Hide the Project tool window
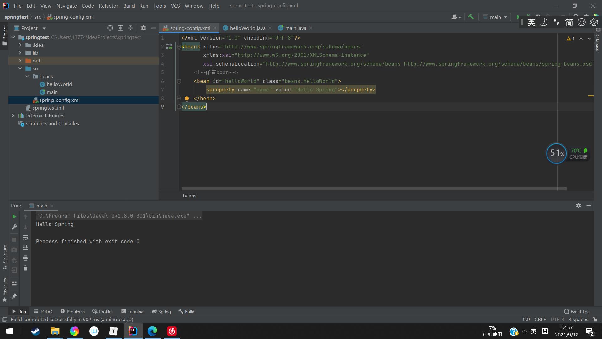 (x=154, y=28)
